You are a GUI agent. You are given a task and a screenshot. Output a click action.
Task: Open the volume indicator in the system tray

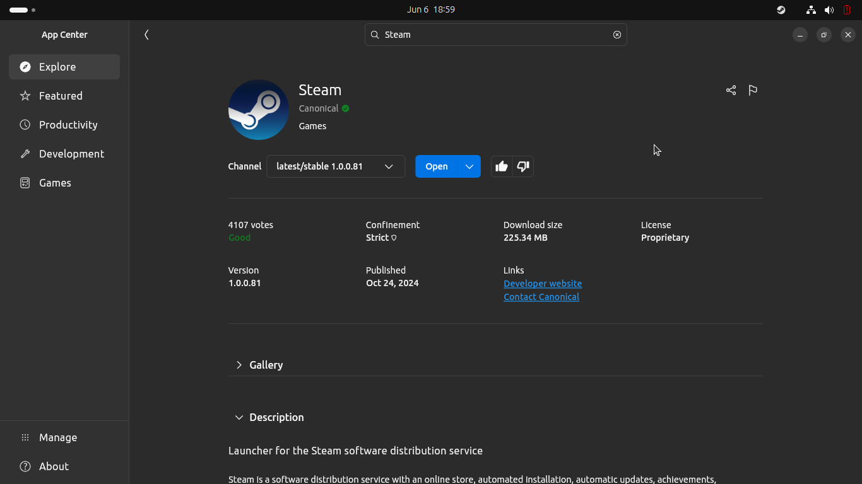(829, 9)
